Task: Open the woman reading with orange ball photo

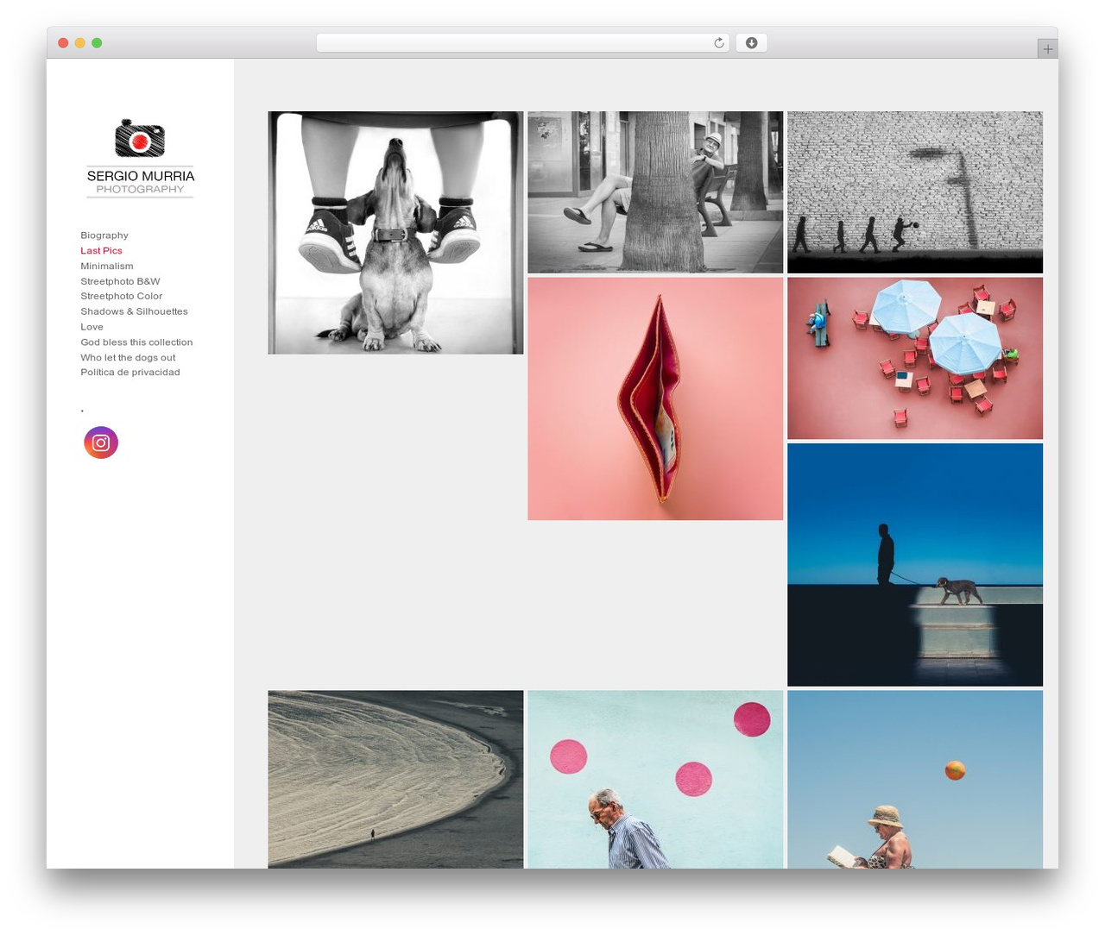Action: (915, 779)
